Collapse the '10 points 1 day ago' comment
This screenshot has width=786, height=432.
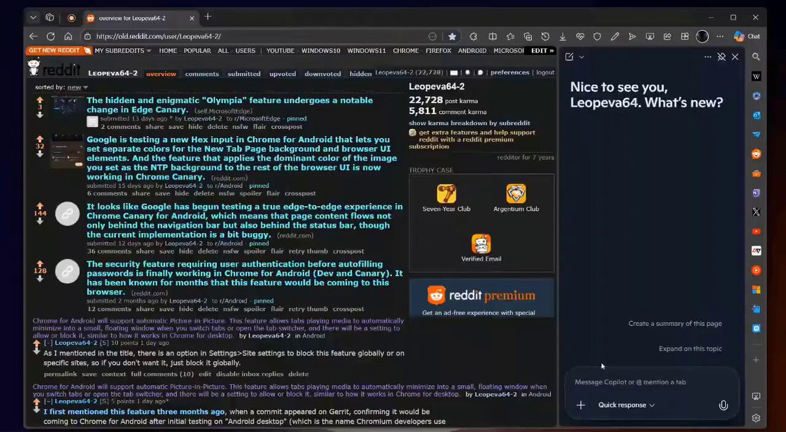tap(48, 343)
